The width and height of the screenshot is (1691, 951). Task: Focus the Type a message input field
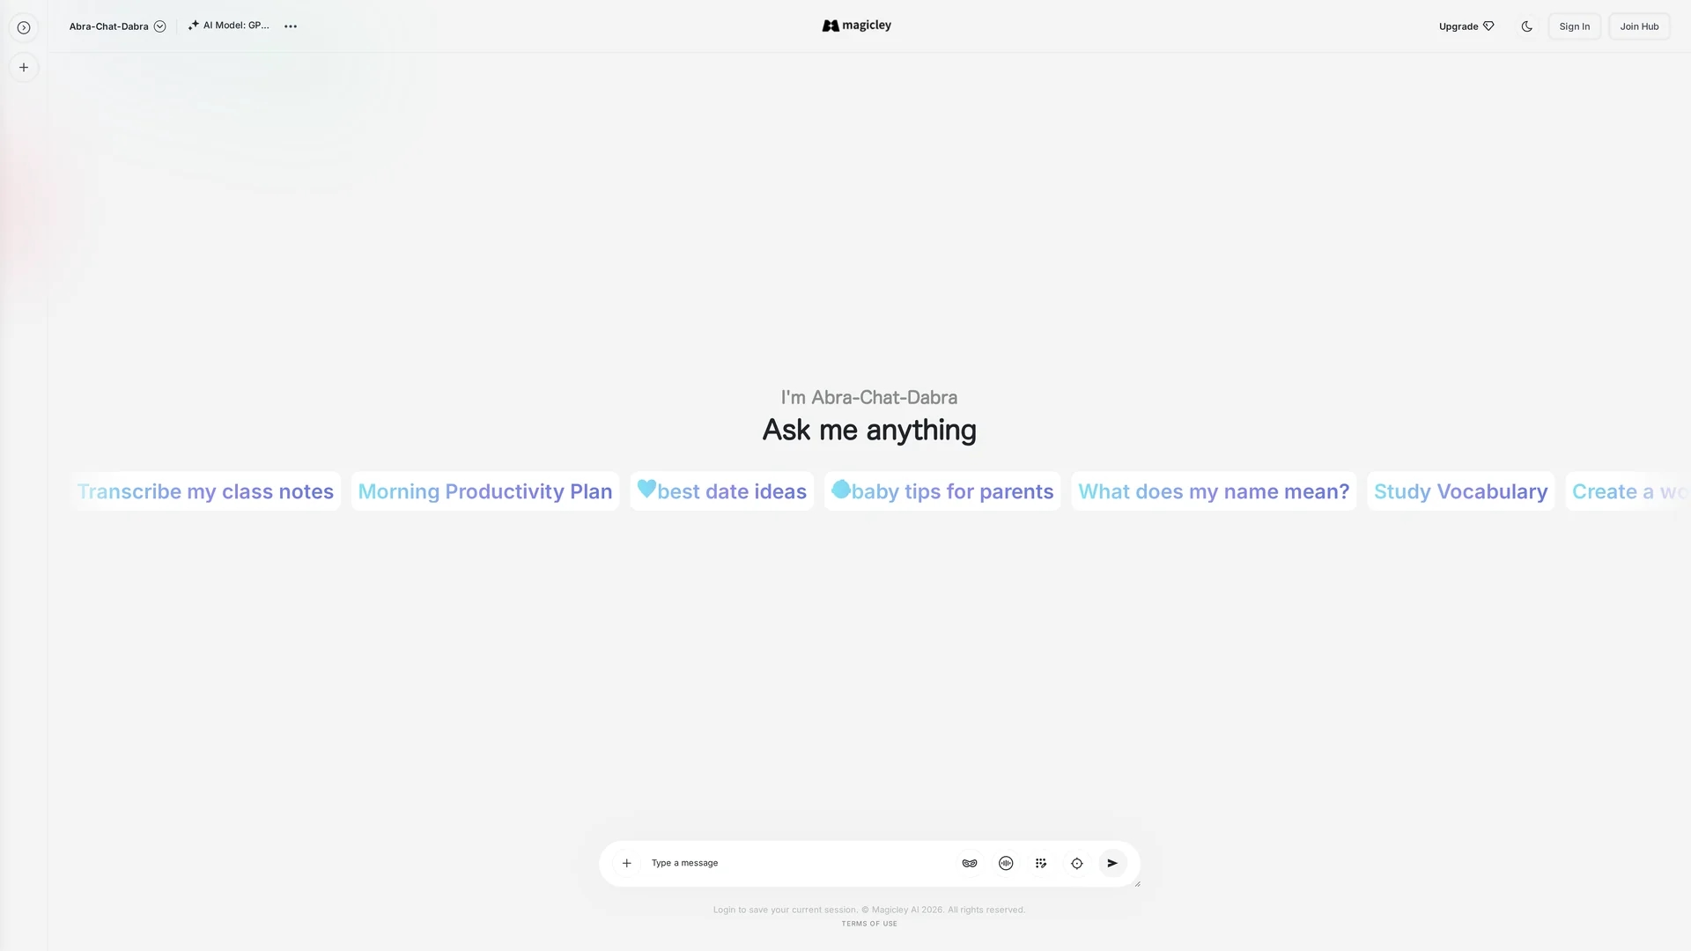(797, 864)
